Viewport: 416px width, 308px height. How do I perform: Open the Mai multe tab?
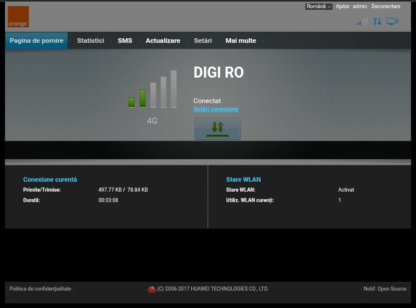(x=240, y=41)
